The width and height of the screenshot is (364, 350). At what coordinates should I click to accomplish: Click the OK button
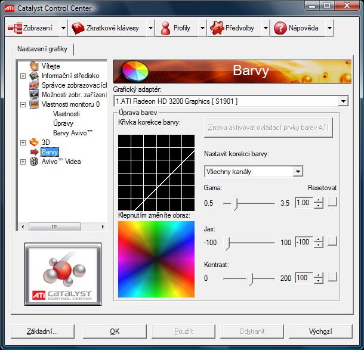click(115, 331)
